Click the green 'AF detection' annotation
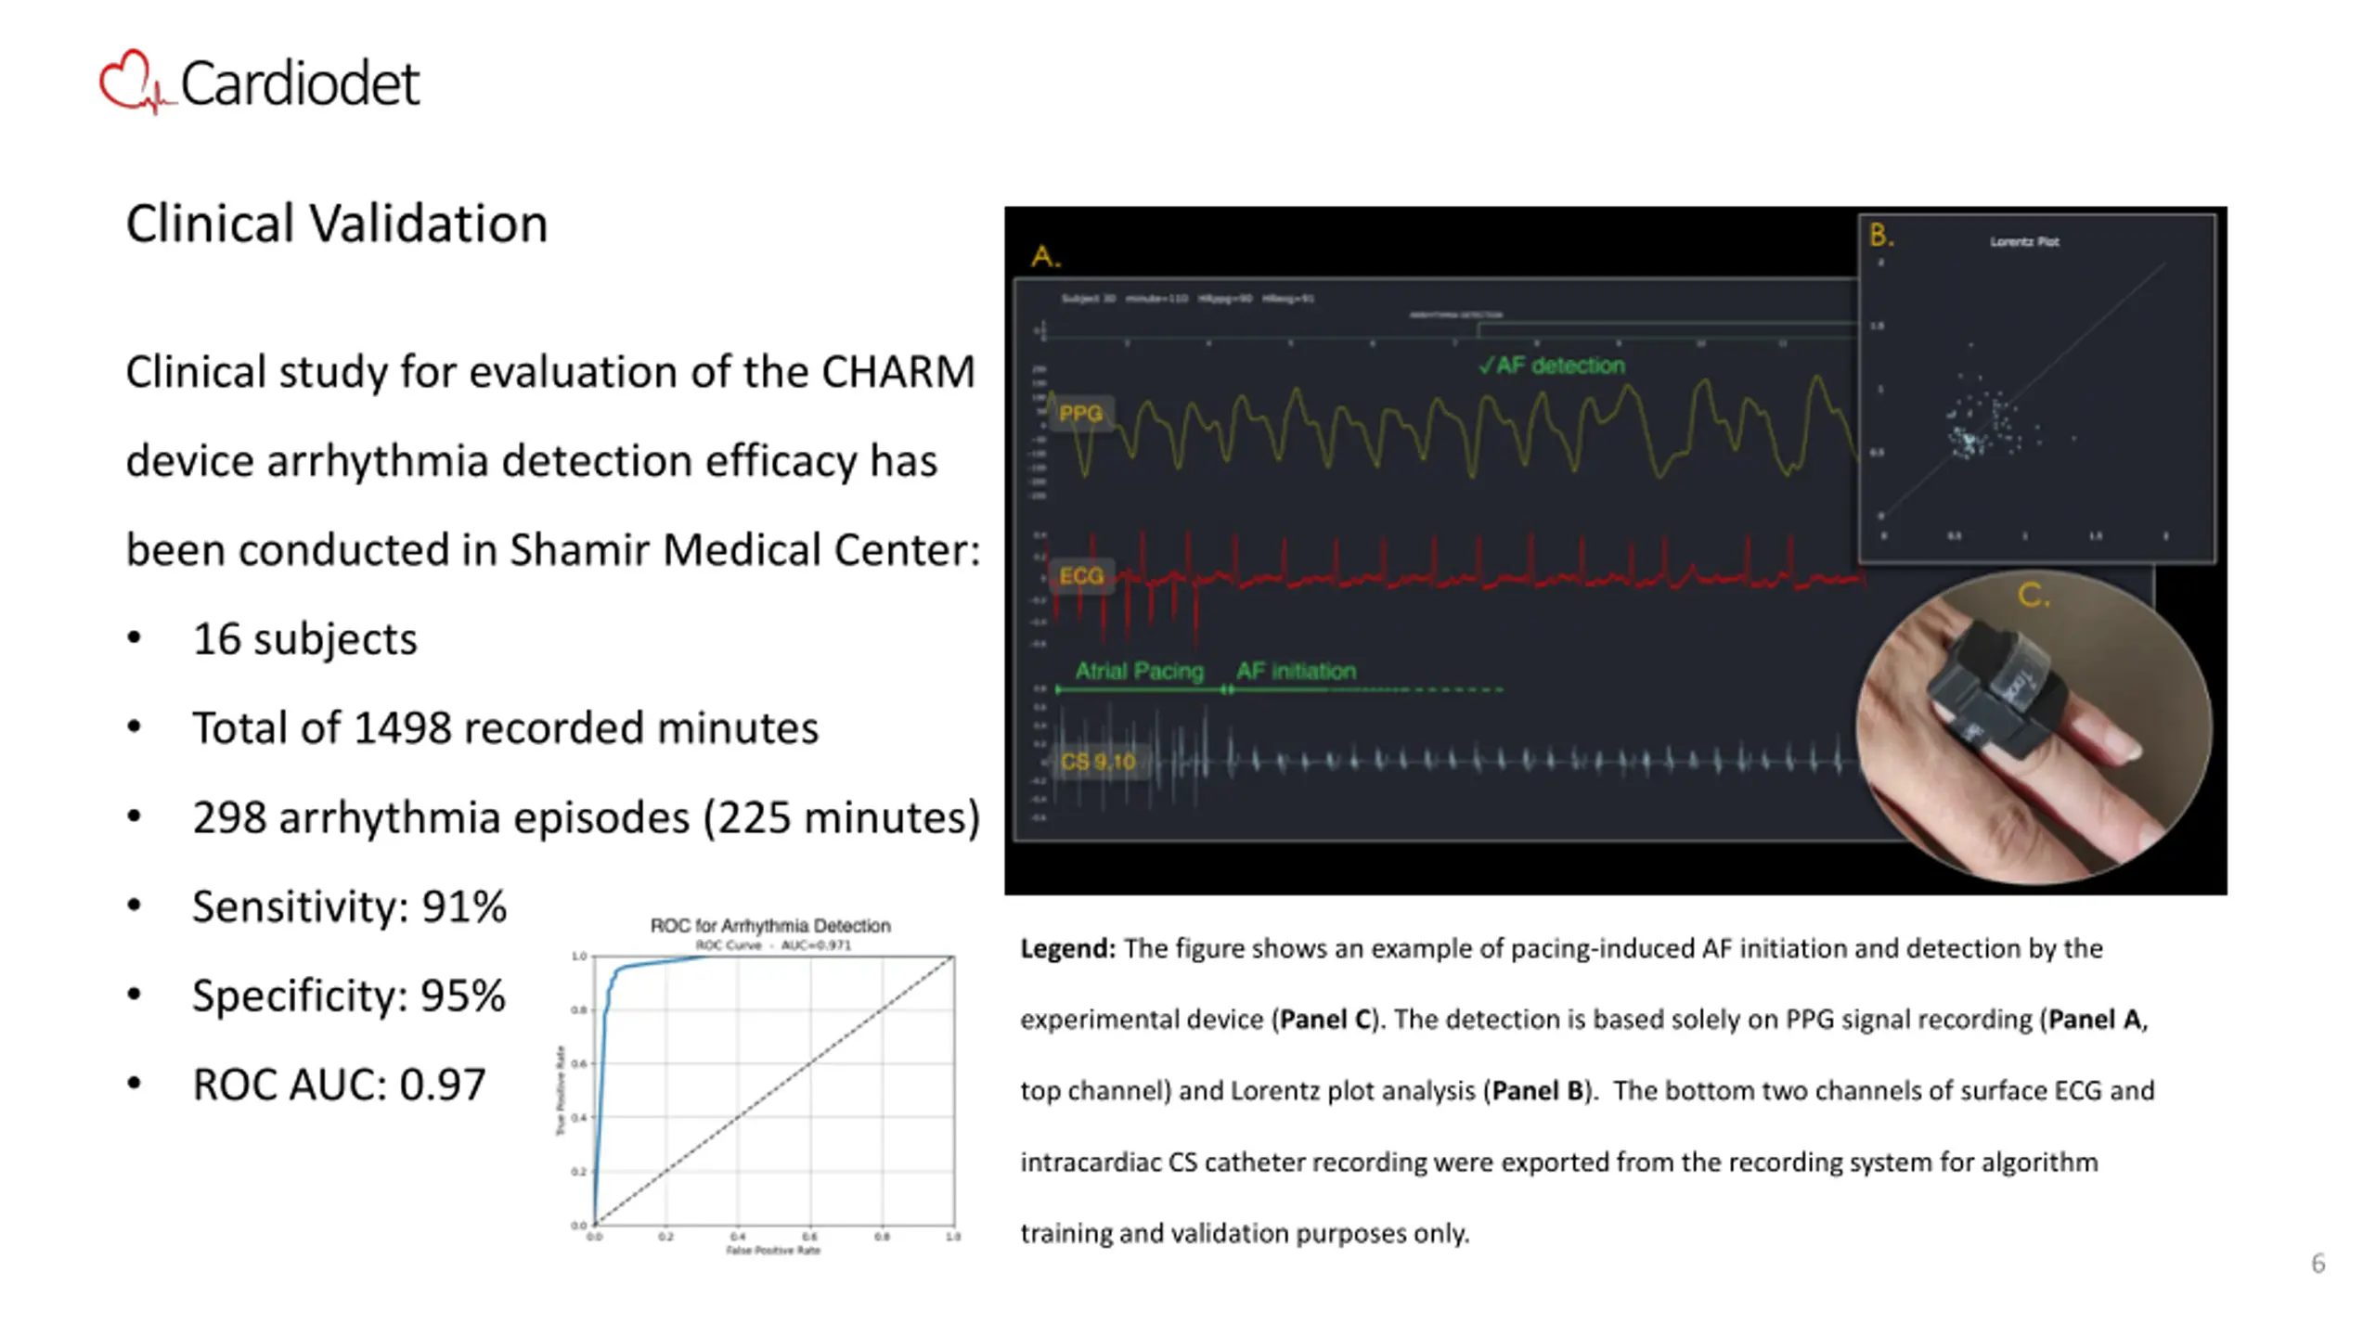The width and height of the screenshot is (2376, 1336). pyautogui.click(x=1551, y=366)
